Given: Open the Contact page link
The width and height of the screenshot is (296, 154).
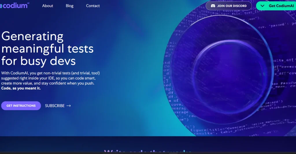Looking at the screenshot, I should point(93,6).
